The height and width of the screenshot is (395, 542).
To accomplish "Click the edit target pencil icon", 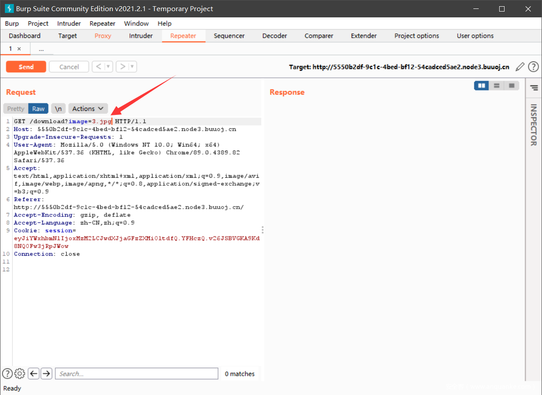I will click(520, 67).
